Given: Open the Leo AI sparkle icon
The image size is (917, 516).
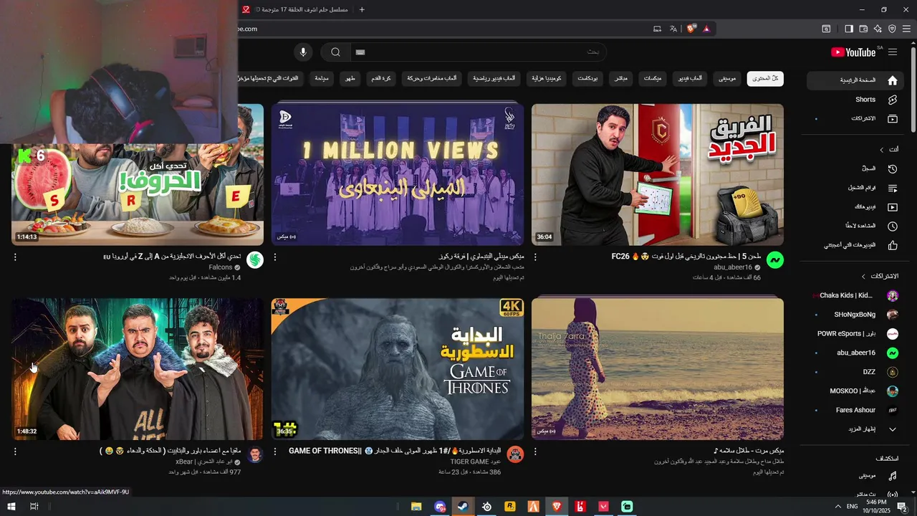Looking at the screenshot, I should 878,29.
